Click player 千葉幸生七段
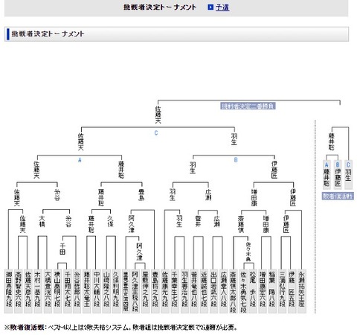This screenshot has height=335, width=357. (x=175, y=291)
